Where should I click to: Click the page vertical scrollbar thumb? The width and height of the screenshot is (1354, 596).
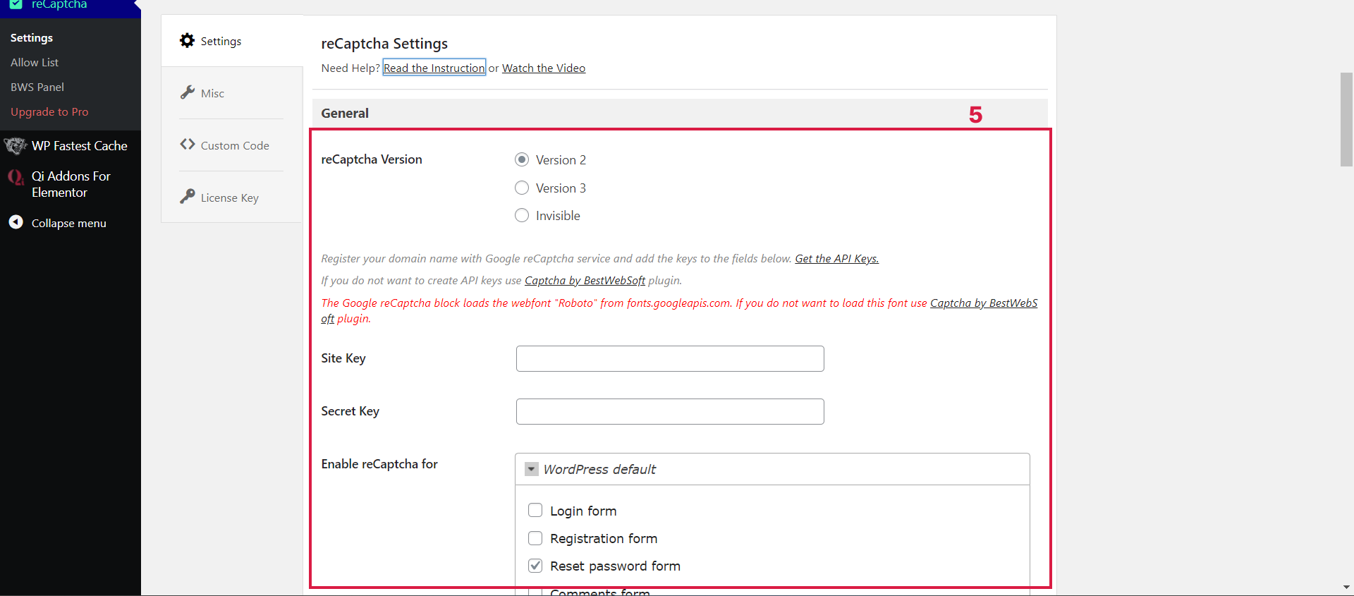[1346, 118]
